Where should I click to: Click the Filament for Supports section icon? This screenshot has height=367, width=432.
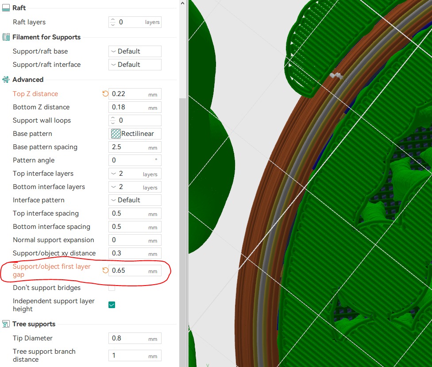[x=6, y=37]
